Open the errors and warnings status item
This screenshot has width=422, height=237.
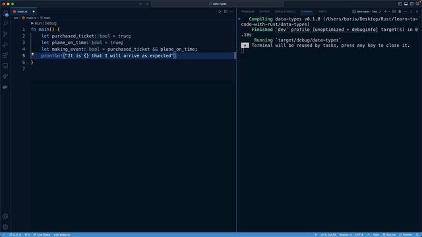15,234
